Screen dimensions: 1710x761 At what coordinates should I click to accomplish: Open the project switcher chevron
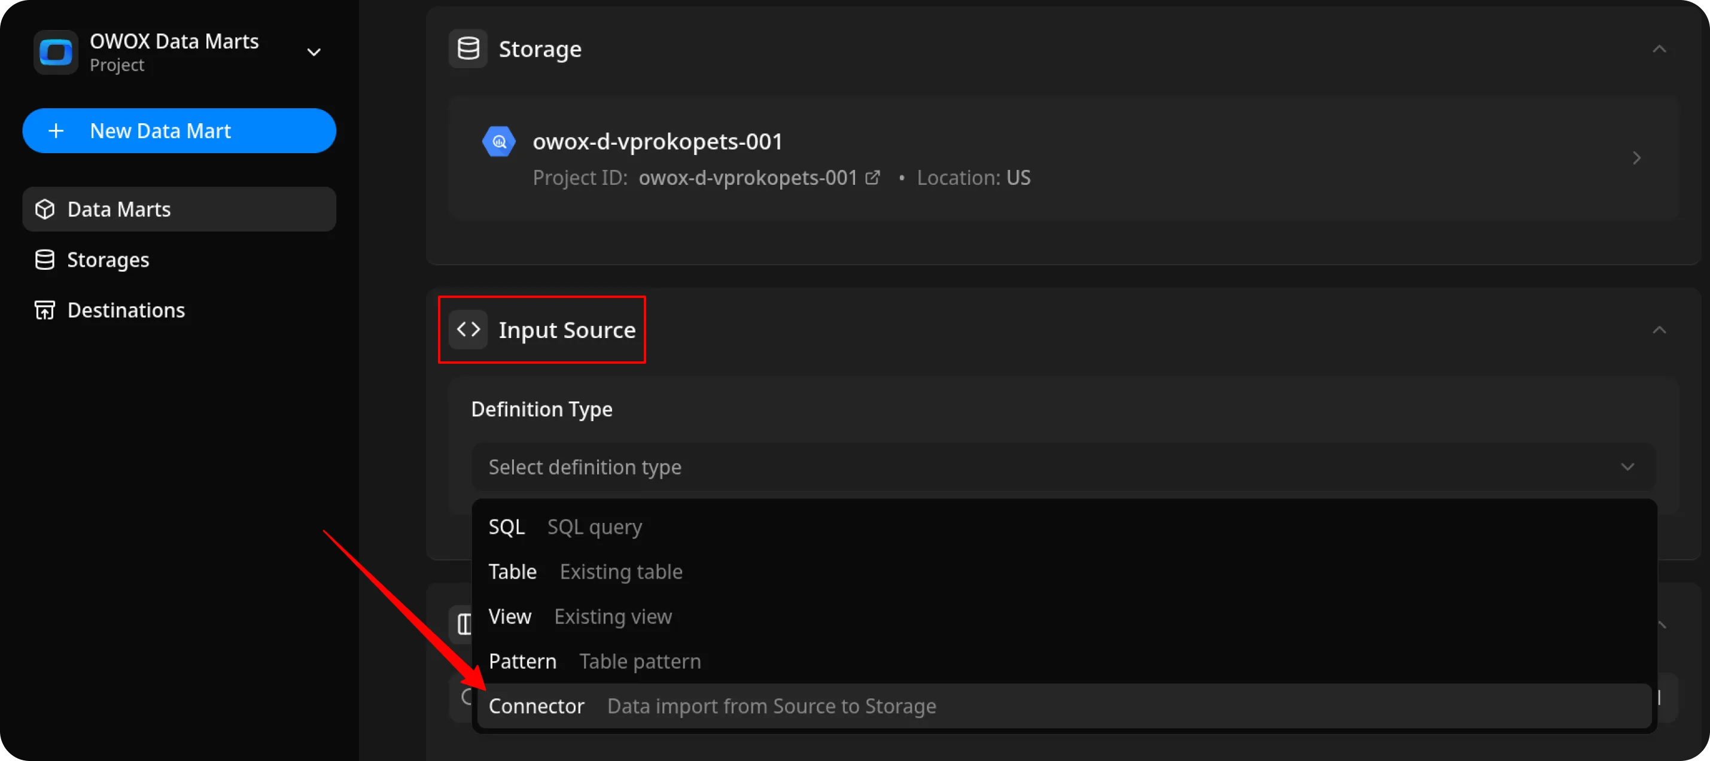[314, 52]
